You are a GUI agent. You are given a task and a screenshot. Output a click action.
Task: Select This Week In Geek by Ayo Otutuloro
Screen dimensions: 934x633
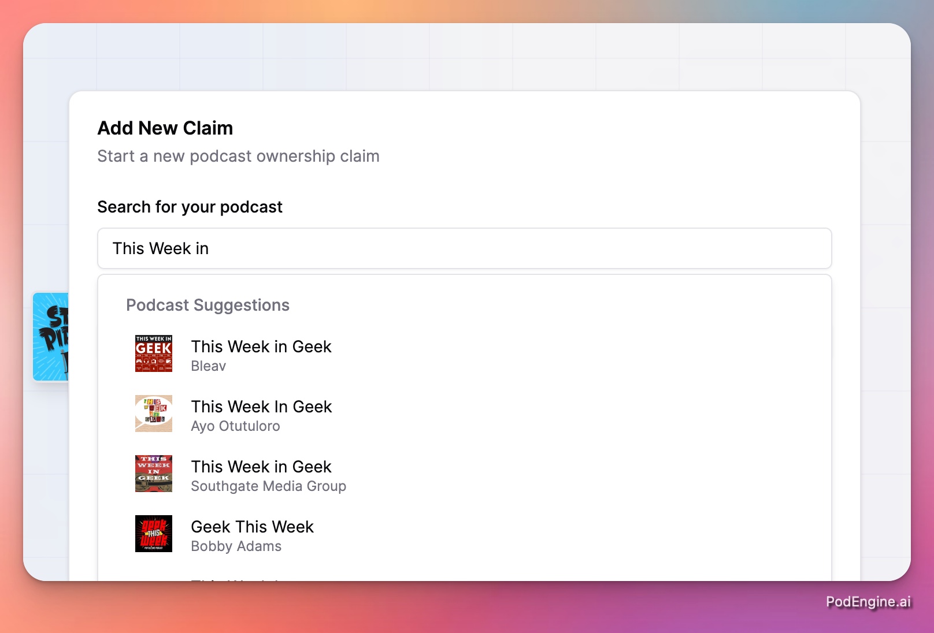[x=464, y=414]
